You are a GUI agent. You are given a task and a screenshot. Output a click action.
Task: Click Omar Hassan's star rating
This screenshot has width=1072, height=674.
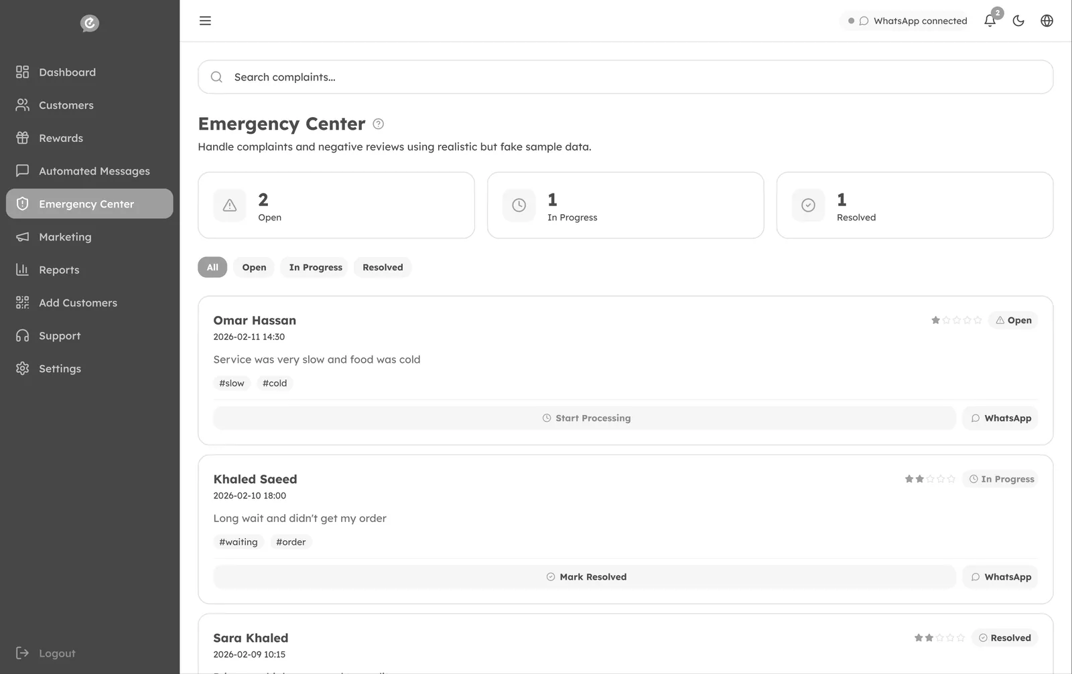pyautogui.click(x=957, y=321)
